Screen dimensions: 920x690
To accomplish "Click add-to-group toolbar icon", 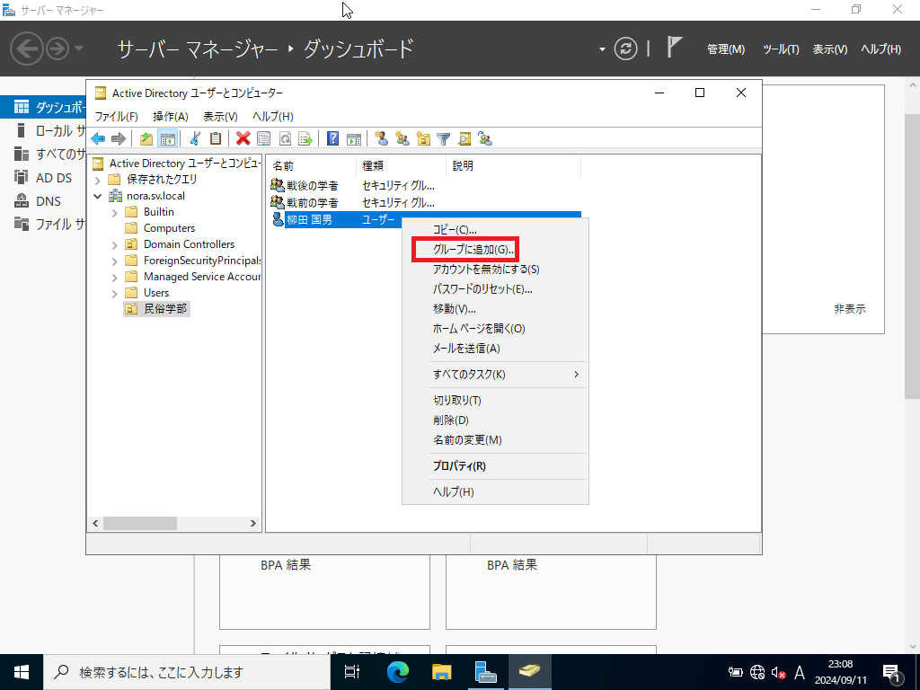I will tap(485, 138).
